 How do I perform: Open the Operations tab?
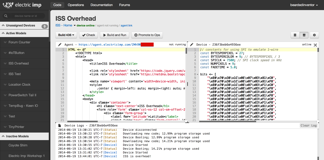pos(76,5)
